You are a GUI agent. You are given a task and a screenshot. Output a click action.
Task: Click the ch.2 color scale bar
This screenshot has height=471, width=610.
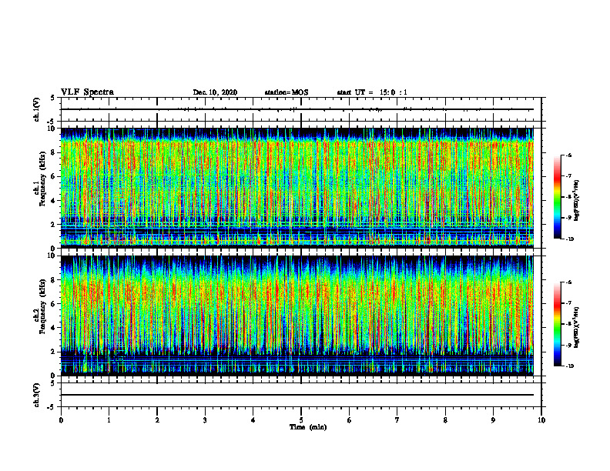(x=557, y=324)
